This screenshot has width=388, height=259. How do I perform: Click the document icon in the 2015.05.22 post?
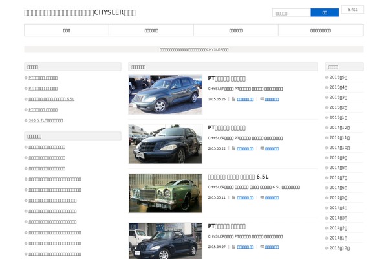point(233,148)
